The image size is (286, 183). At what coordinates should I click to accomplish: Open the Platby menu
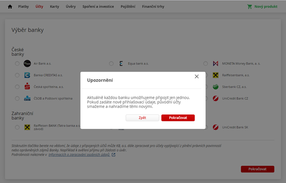coord(23,7)
